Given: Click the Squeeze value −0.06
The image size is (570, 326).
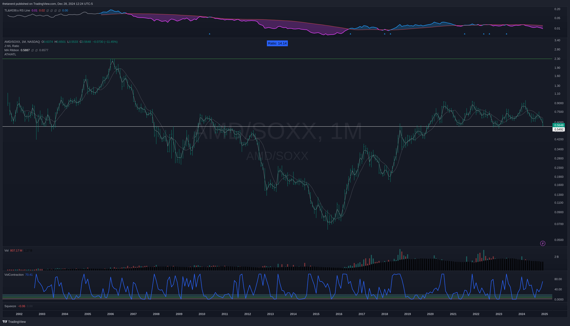Looking at the screenshot, I should [x=21, y=306].
